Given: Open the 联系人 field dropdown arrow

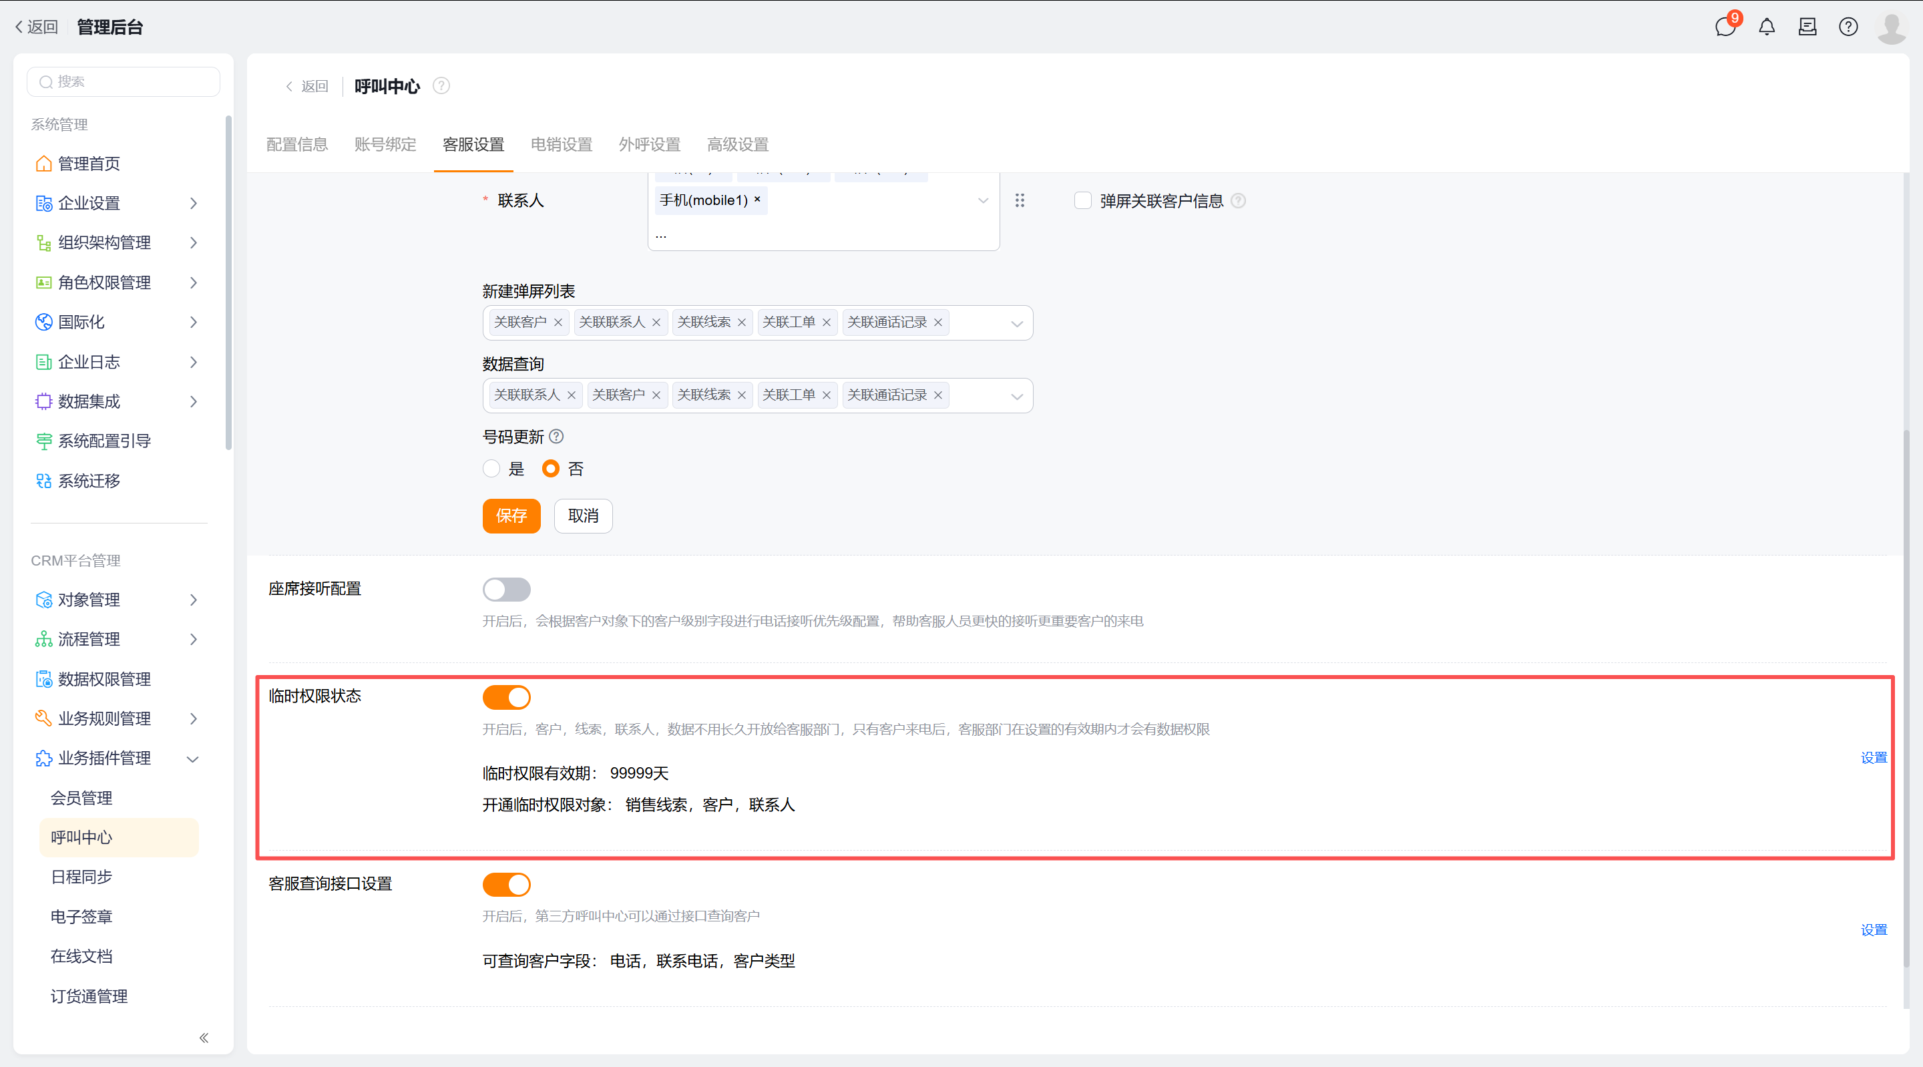Looking at the screenshot, I should point(983,200).
